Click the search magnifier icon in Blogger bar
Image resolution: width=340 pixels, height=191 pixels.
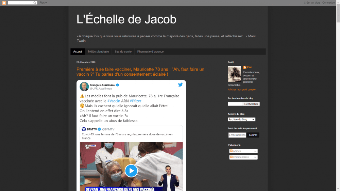pyautogui.click(x=35, y=3)
